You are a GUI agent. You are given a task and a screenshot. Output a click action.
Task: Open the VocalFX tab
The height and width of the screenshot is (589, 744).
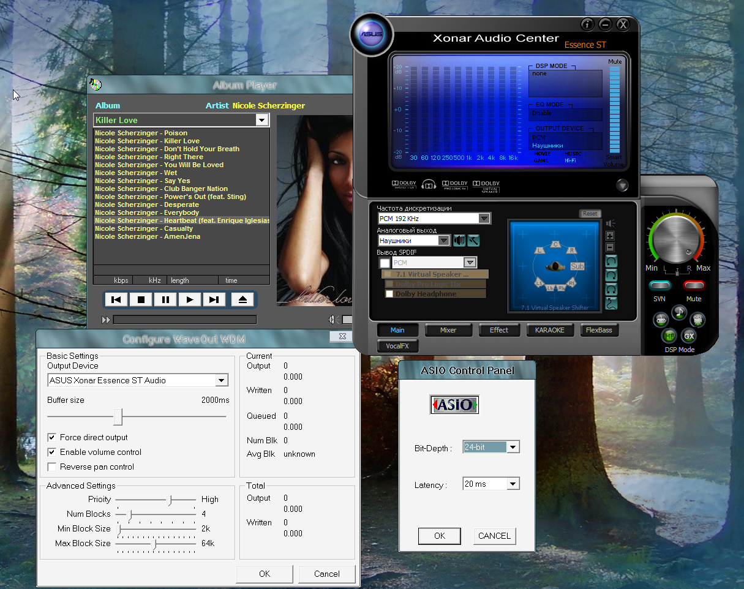tap(397, 346)
